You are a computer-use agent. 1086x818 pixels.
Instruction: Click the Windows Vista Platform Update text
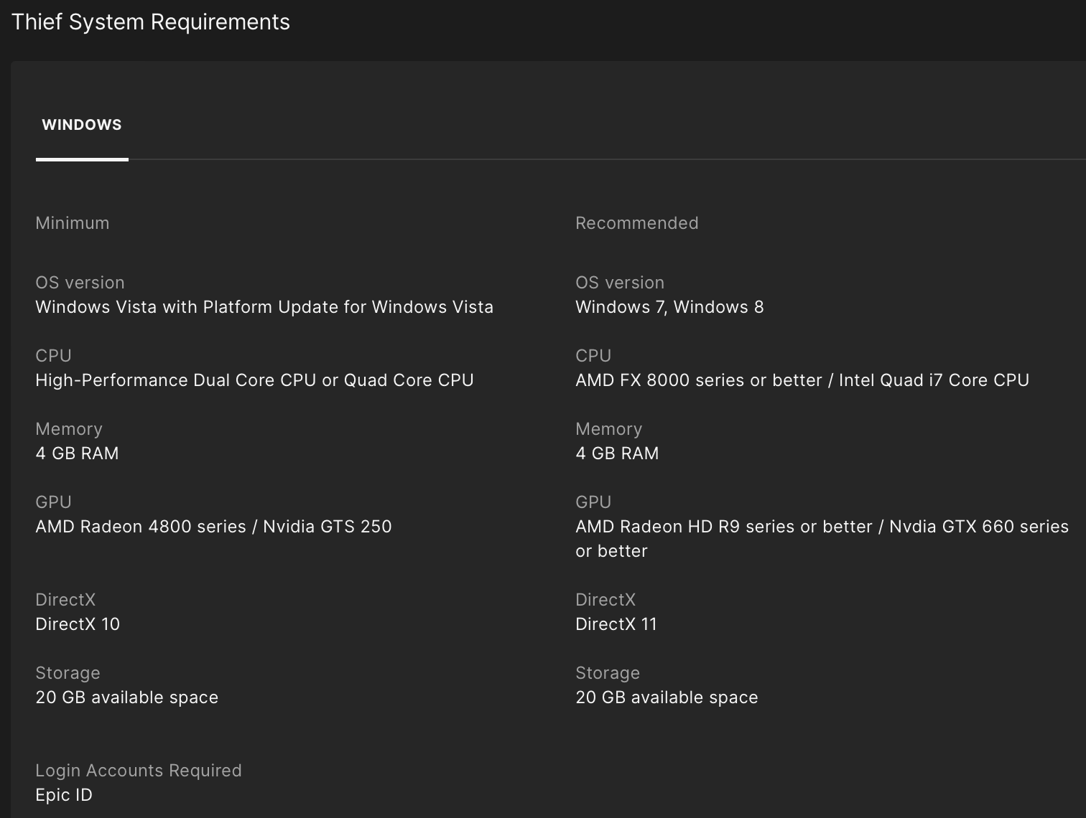pyautogui.click(x=264, y=307)
